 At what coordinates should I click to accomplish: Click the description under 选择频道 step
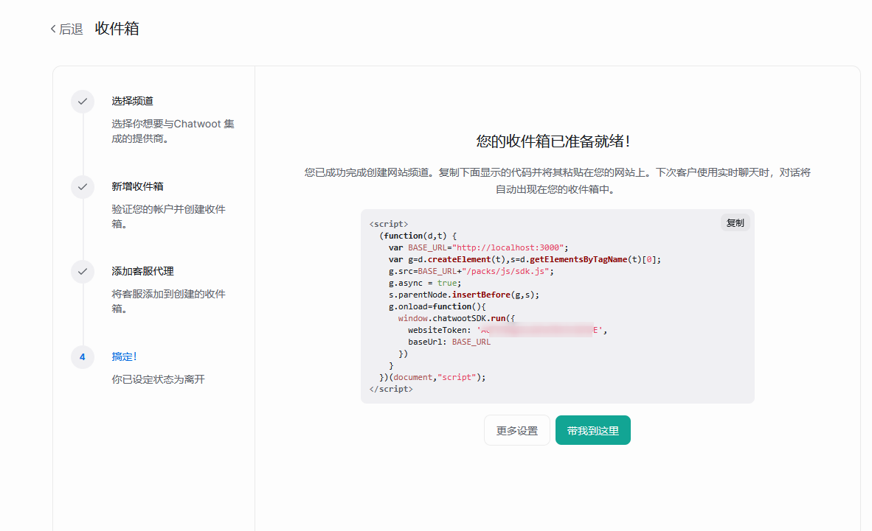(173, 131)
